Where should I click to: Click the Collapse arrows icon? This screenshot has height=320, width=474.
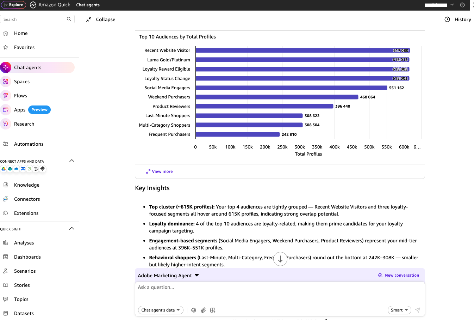(x=89, y=19)
